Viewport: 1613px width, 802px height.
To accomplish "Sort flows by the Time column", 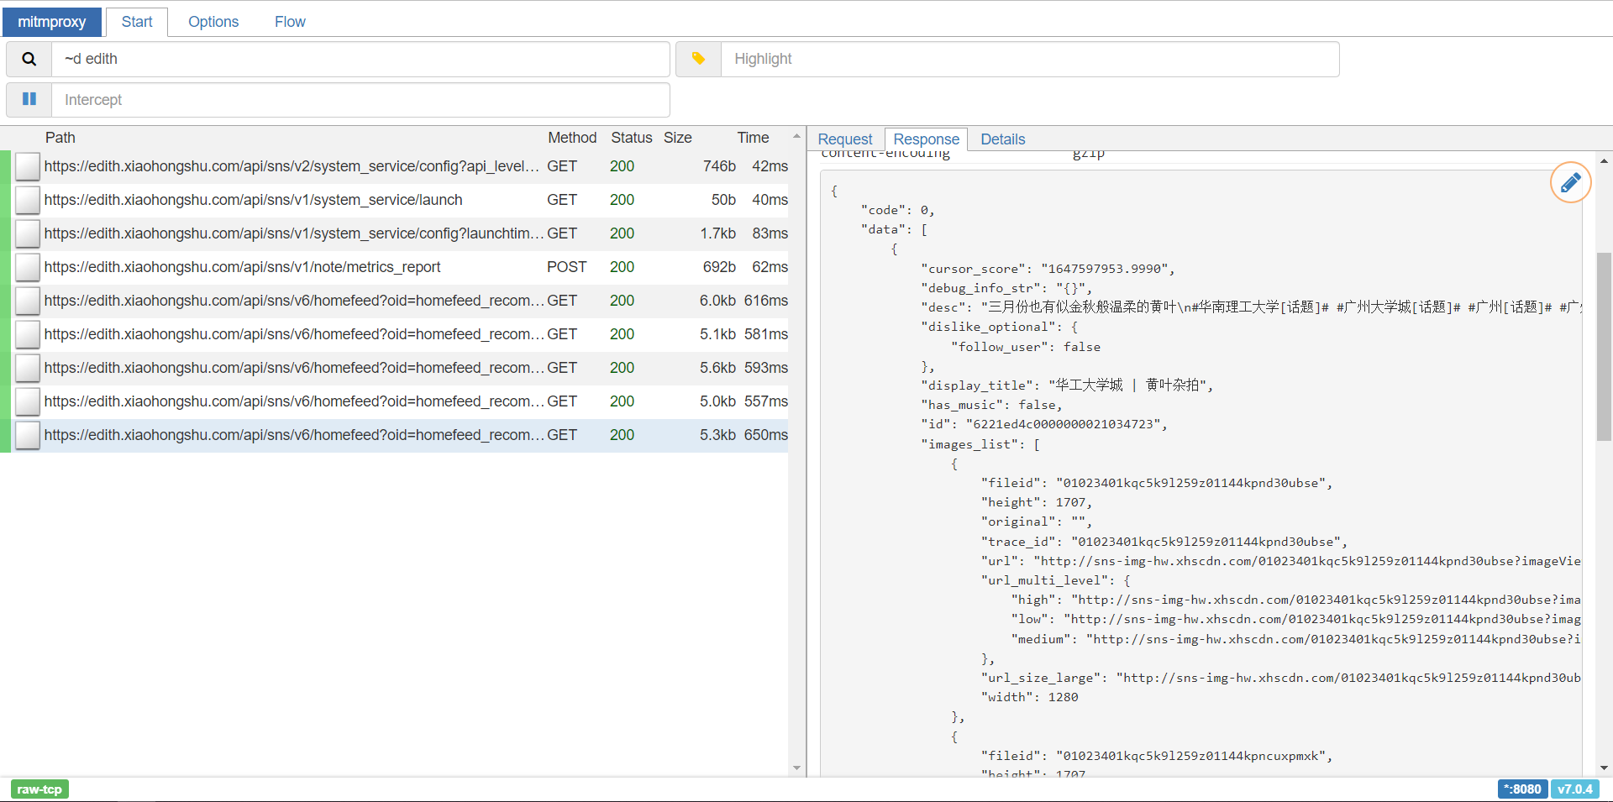I will pos(753,137).
